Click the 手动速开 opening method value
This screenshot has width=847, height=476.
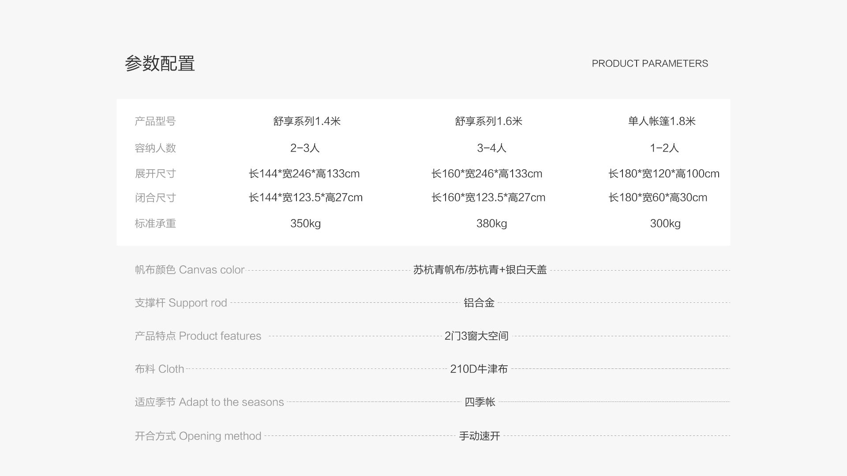tap(480, 436)
